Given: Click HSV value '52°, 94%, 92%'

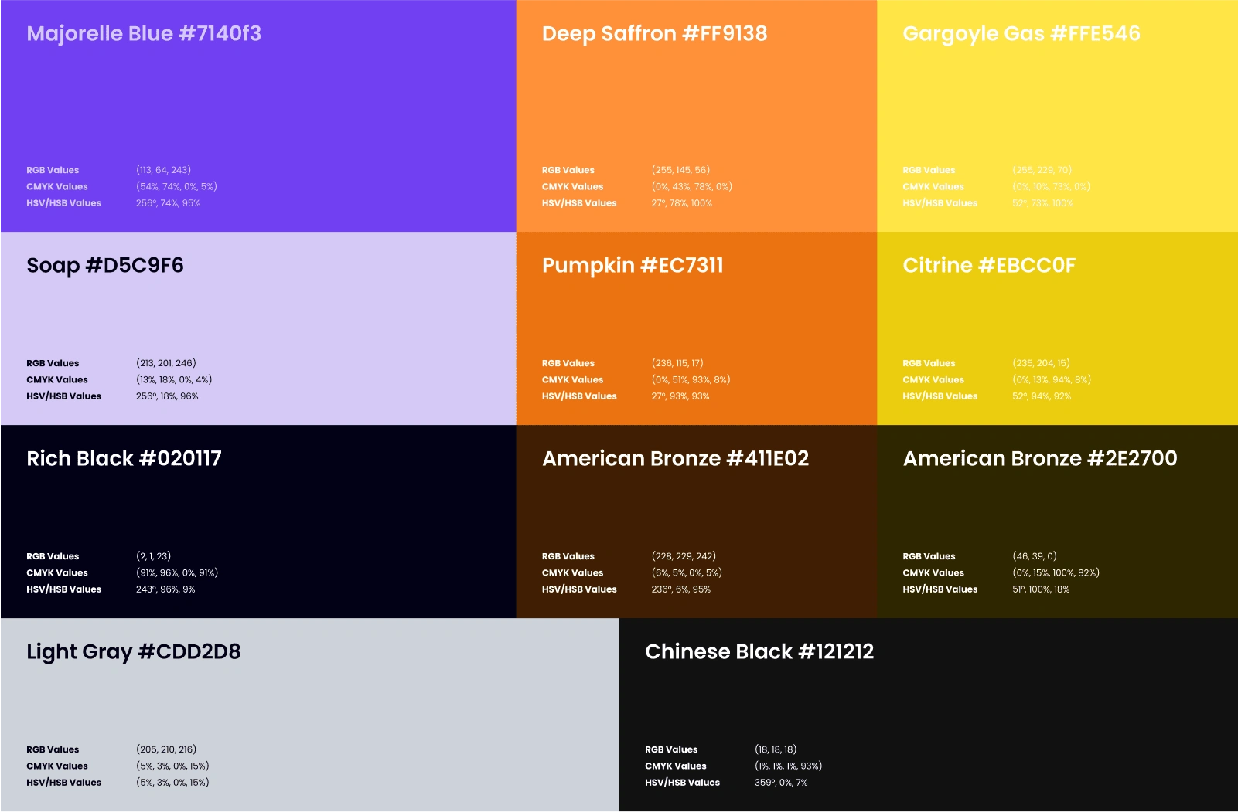Looking at the screenshot, I should click(1042, 396).
